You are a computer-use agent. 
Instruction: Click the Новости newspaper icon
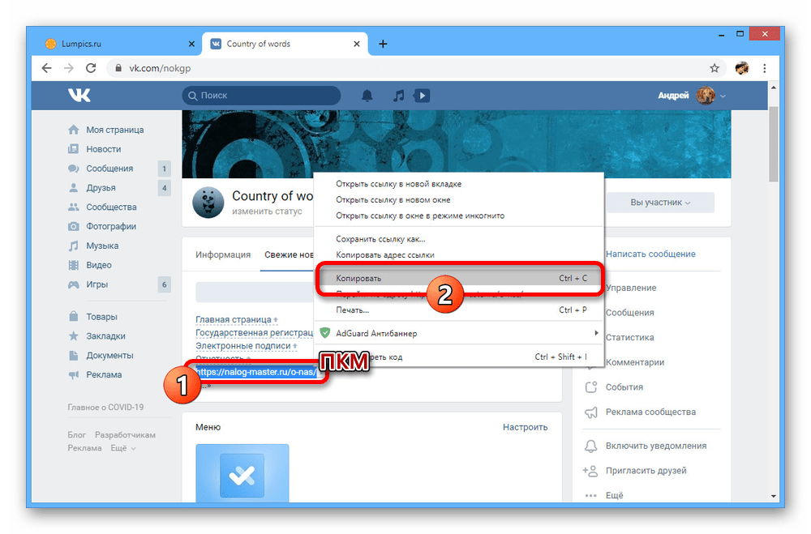tap(74, 149)
